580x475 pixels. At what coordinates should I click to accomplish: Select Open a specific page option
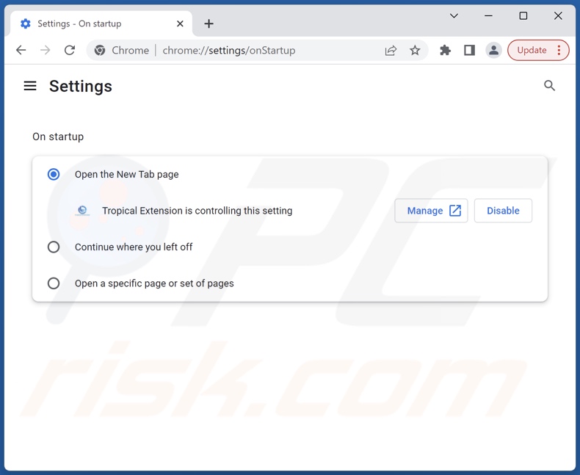click(x=54, y=283)
